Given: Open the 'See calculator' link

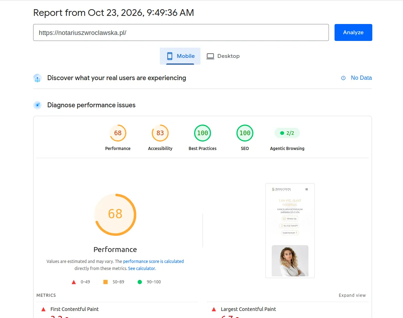Looking at the screenshot, I should [142, 268].
